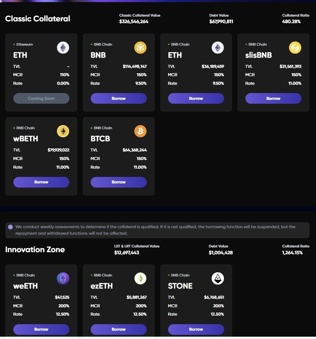Click the yellow BNB token icon
316x339 pixels.
coord(141,47)
